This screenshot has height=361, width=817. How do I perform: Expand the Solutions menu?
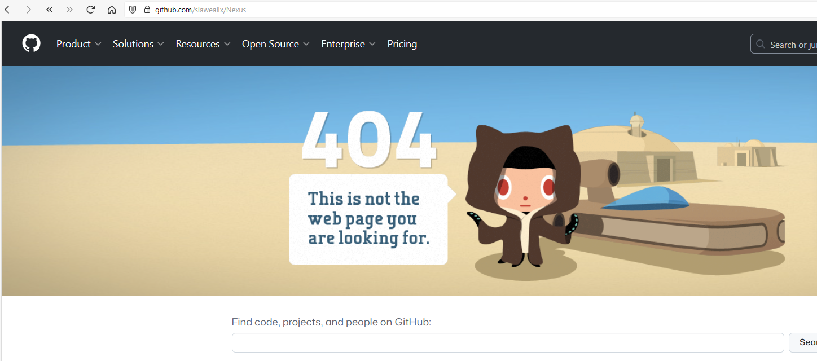[138, 44]
